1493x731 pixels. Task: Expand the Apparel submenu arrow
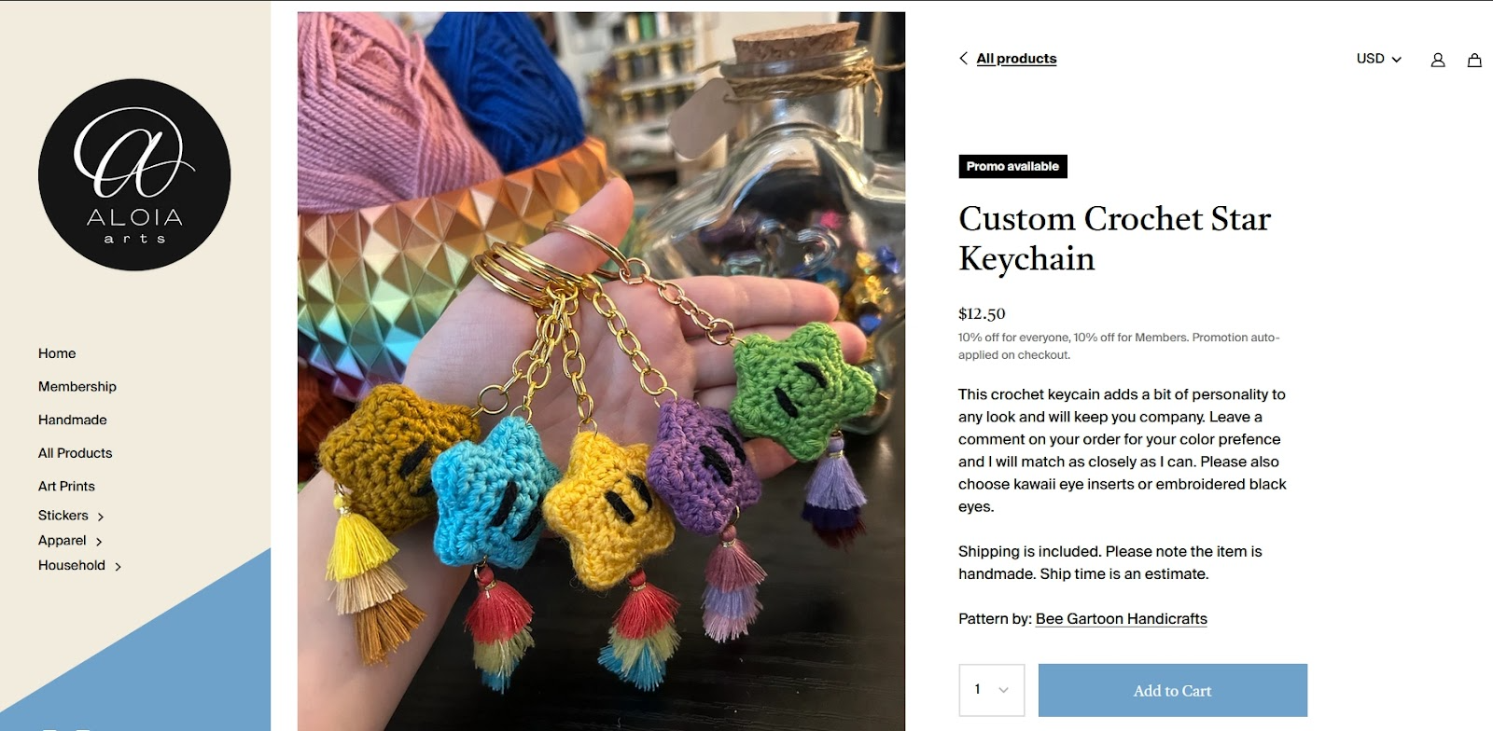(x=99, y=542)
